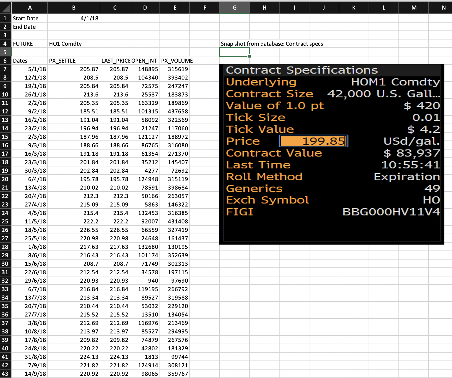Select column N header
Viewport: 452px width, 378px height.
pos(443,8)
